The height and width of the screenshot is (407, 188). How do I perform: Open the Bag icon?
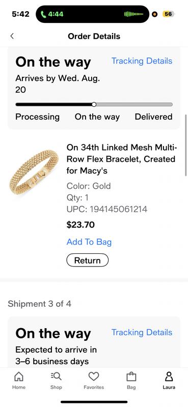click(x=131, y=376)
